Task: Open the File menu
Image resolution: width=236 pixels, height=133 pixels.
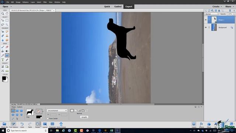Action: click(7, 2)
